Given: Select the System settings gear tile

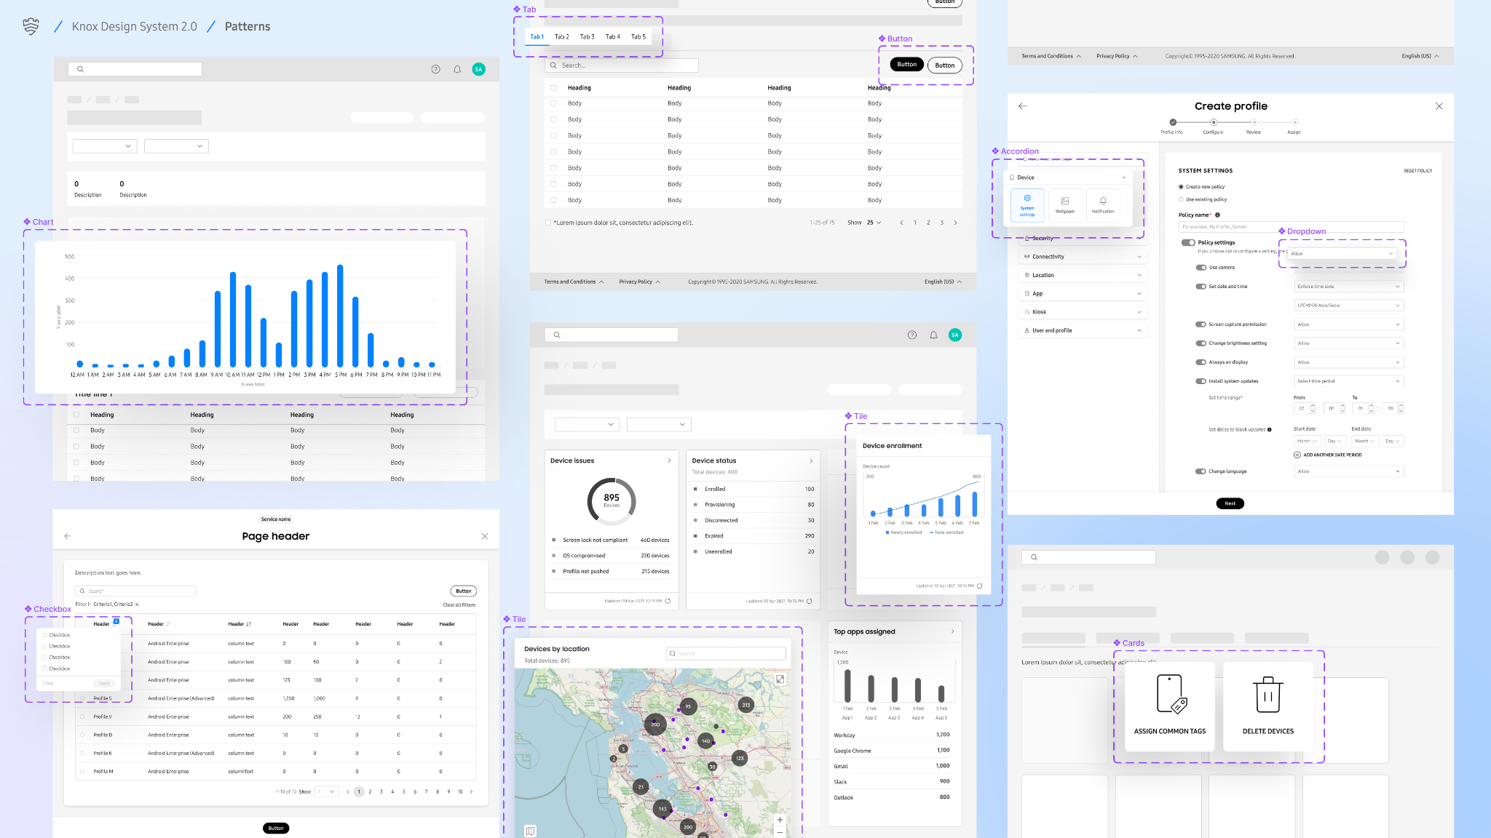Looking at the screenshot, I should [1027, 204].
